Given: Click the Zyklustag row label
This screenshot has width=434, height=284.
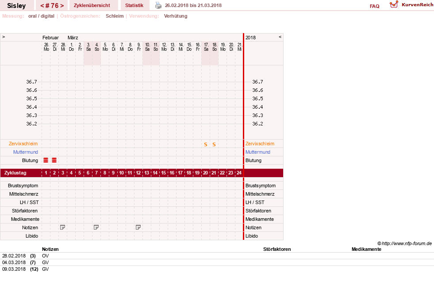Looking at the screenshot, I should (x=15, y=173).
